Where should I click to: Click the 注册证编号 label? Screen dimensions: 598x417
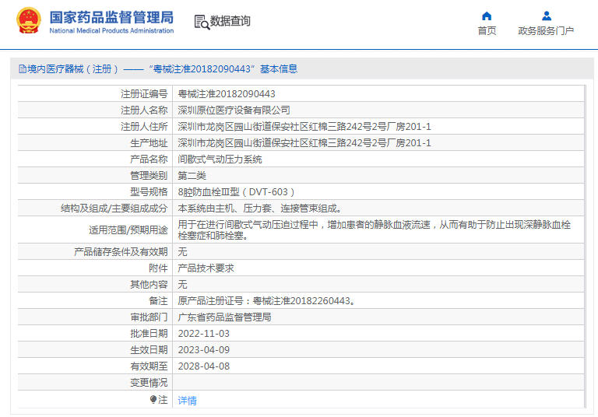[x=144, y=94]
